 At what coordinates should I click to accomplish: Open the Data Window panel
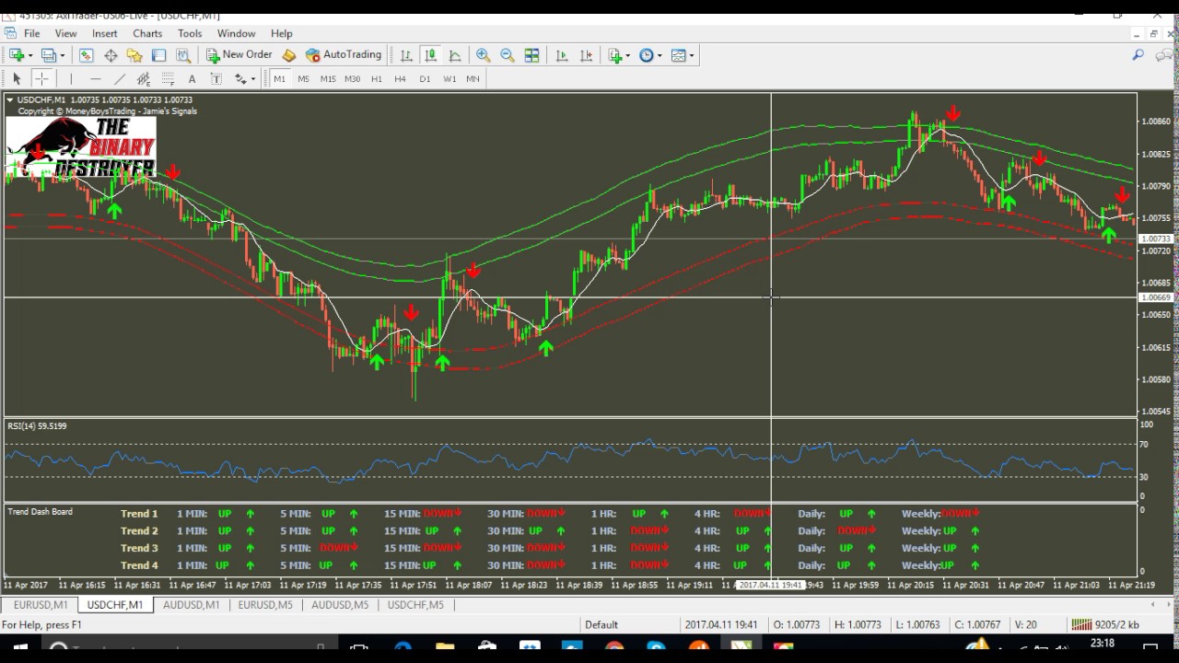111,55
